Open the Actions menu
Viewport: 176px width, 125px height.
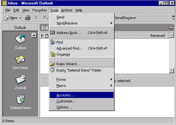click(67, 10)
